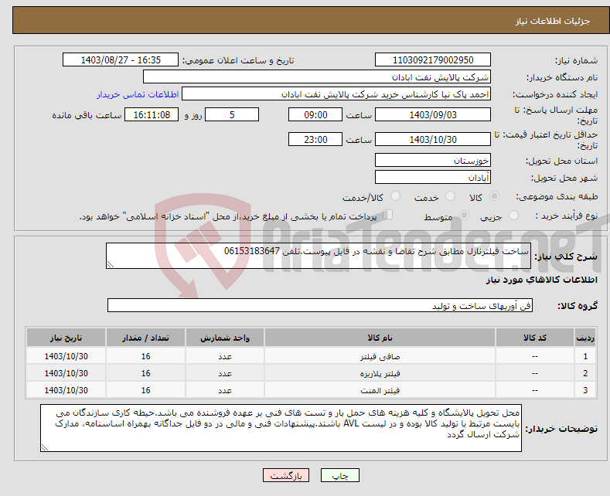Select the خدمت radio button
Image resolution: width=610 pixels, height=496 pixels.
click(450, 196)
